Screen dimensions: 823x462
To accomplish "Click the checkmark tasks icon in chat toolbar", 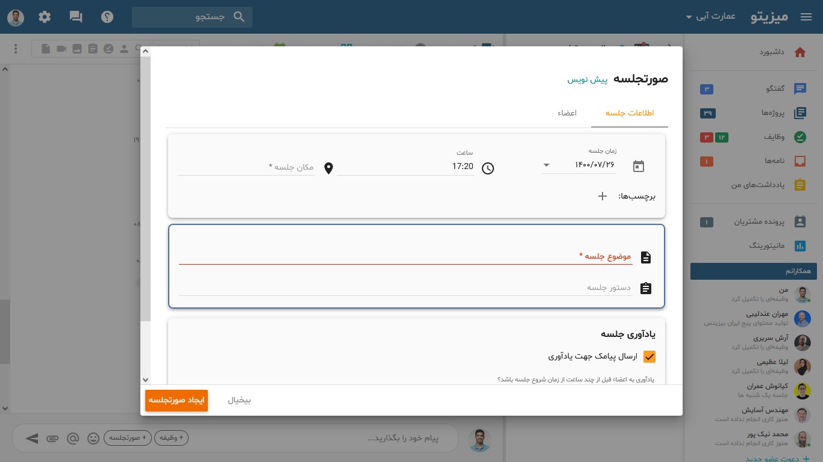I will pos(108,49).
